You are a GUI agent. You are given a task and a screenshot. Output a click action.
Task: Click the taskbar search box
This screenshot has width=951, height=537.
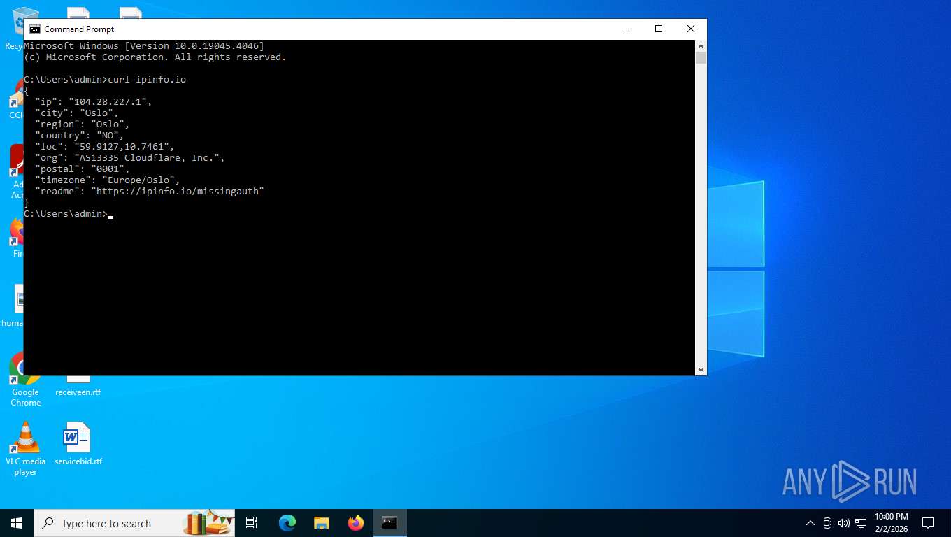coord(134,523)
